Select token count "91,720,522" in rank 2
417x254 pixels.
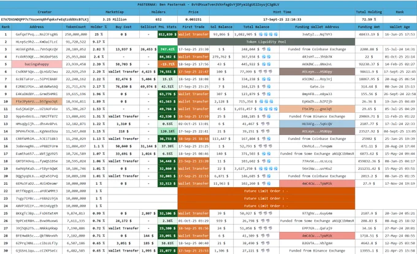click(x=76, y=42)
